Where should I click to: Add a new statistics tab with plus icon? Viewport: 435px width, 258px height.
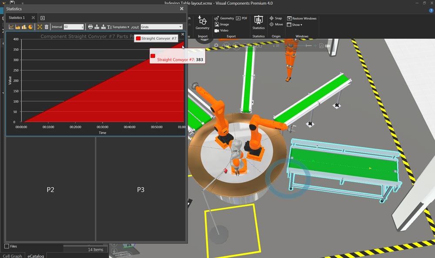point(43,18)
